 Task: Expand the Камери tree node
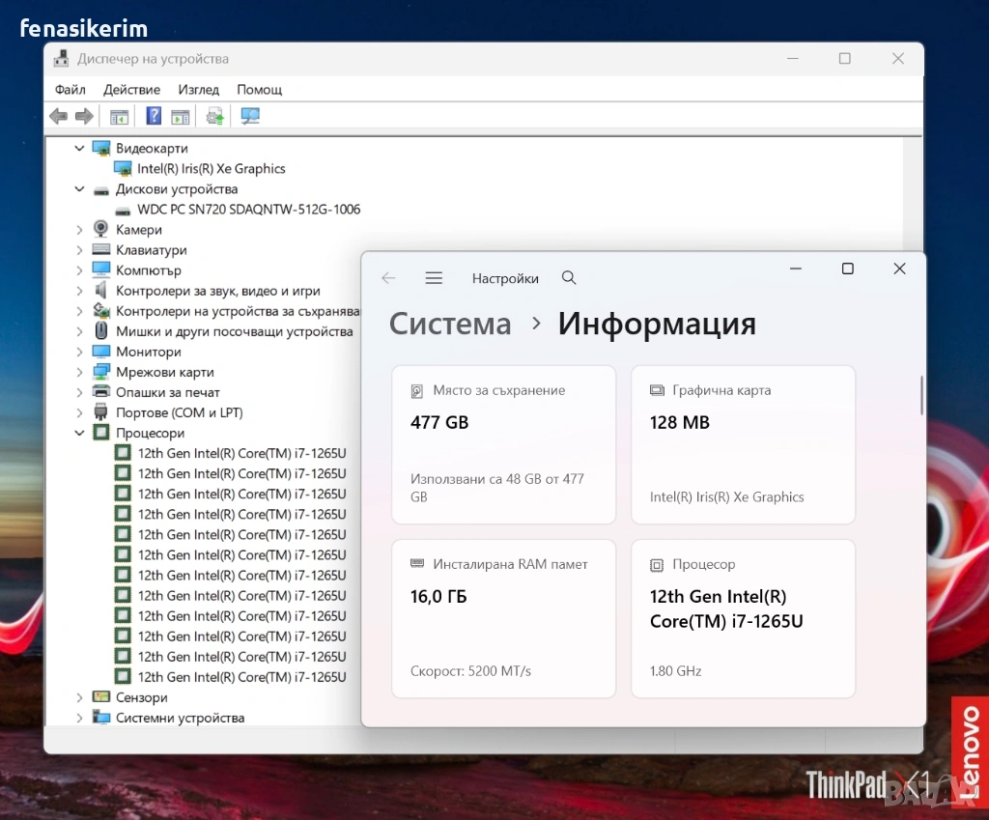click(80, 230)
